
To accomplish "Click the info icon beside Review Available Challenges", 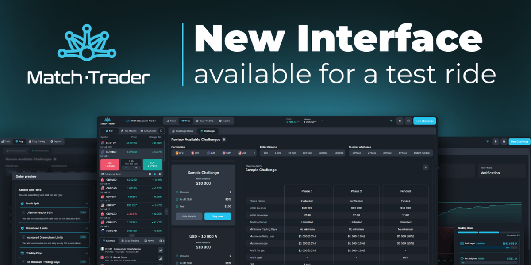I will click(x=225, y=139).
